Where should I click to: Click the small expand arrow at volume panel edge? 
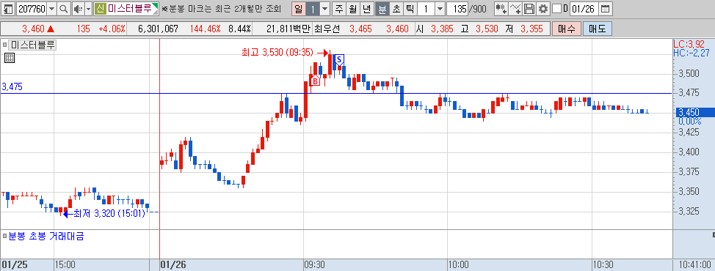click(x=713, y=234)
